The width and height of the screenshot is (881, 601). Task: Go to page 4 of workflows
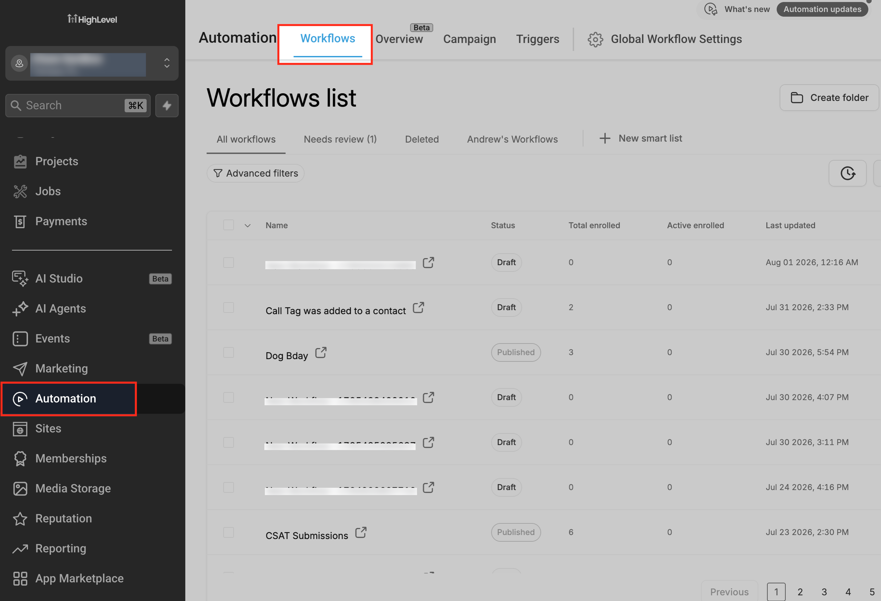pyautogui.click(x=848, y=592)
